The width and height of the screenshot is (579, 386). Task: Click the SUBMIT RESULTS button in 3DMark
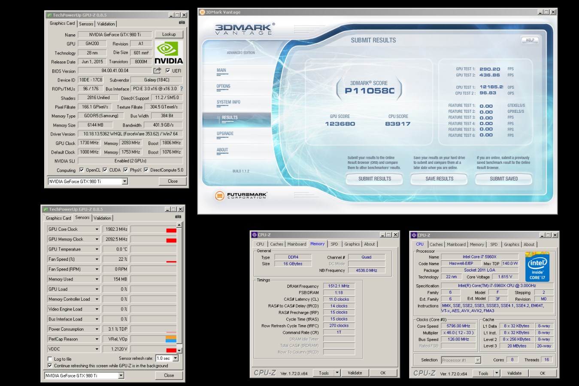click(x=375, y=179)
